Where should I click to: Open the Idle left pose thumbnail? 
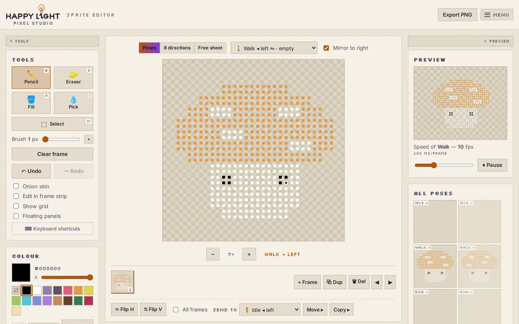435,222
